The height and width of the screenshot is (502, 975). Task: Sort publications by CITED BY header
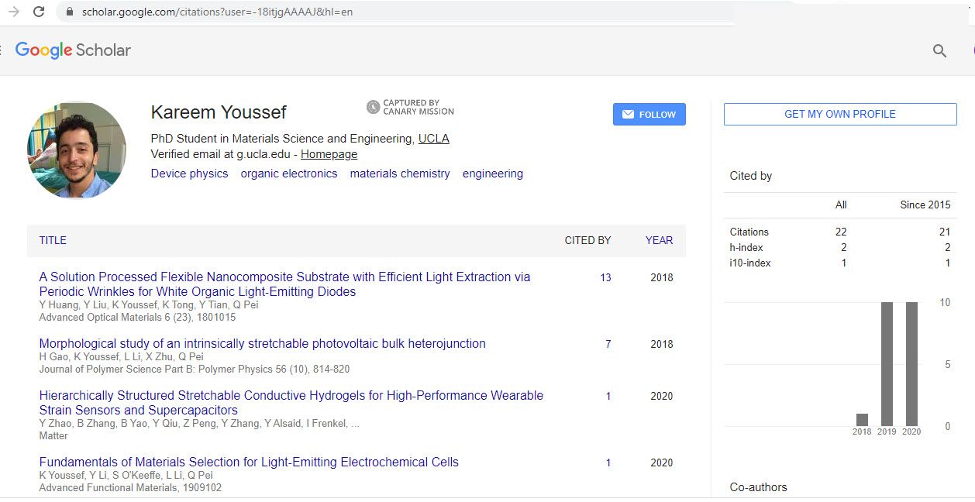(x=587, y=240)
